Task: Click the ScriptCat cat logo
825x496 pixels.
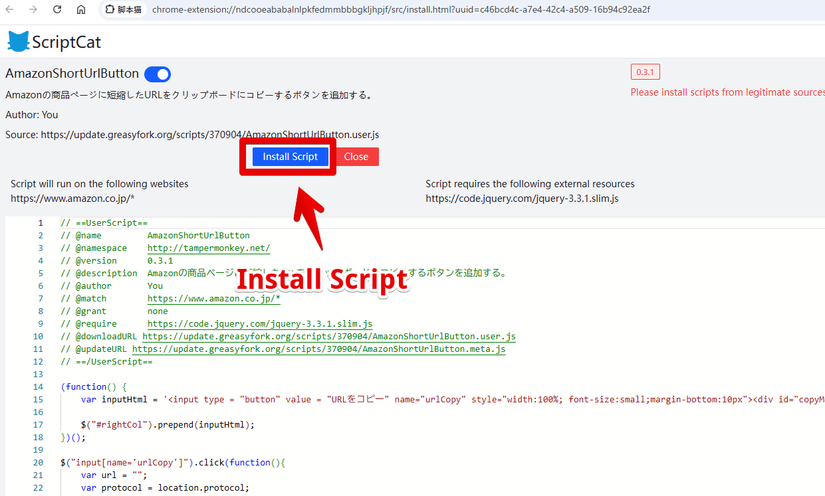Action: point(19,42)
